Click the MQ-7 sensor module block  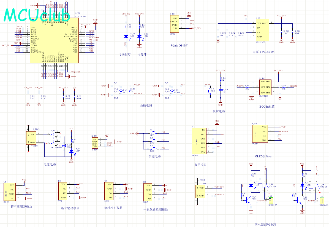click(148, 192)
